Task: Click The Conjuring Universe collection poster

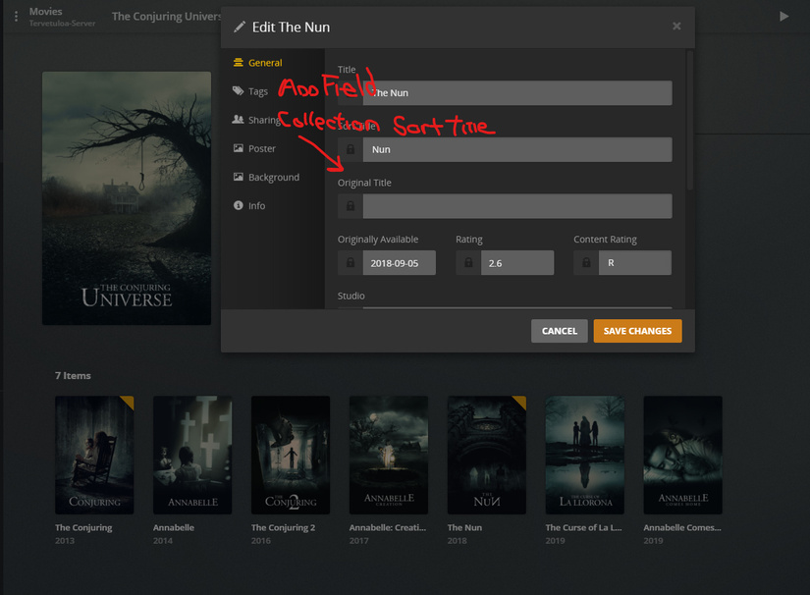Action: coord(127,198)
